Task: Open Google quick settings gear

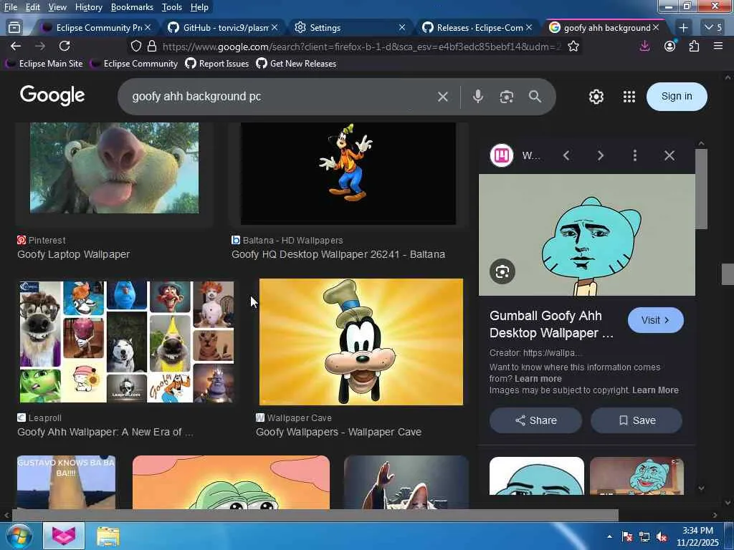Action: pos(596,97)
